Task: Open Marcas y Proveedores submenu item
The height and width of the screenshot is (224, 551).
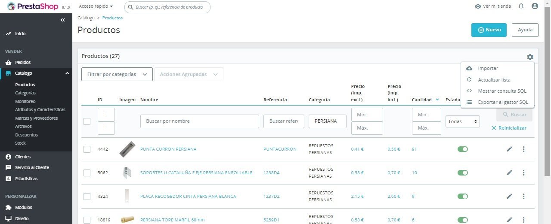Action: click(36, 118)
